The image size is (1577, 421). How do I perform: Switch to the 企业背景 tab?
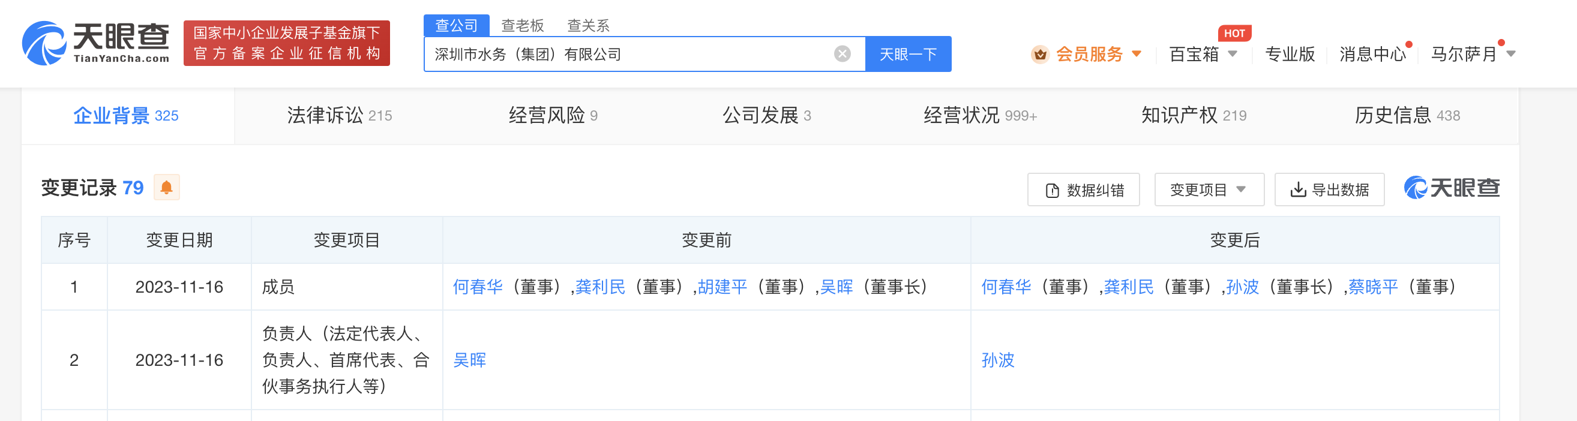(x=126, y=115)
